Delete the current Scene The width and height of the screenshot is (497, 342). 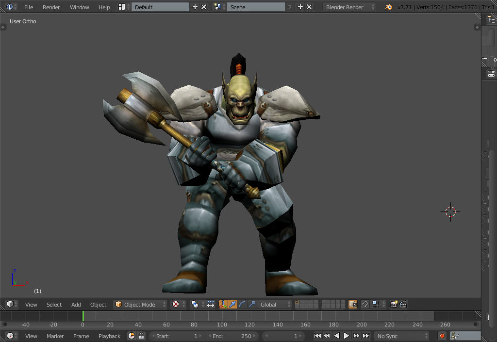pyautogui.click(x=309, y=7)
